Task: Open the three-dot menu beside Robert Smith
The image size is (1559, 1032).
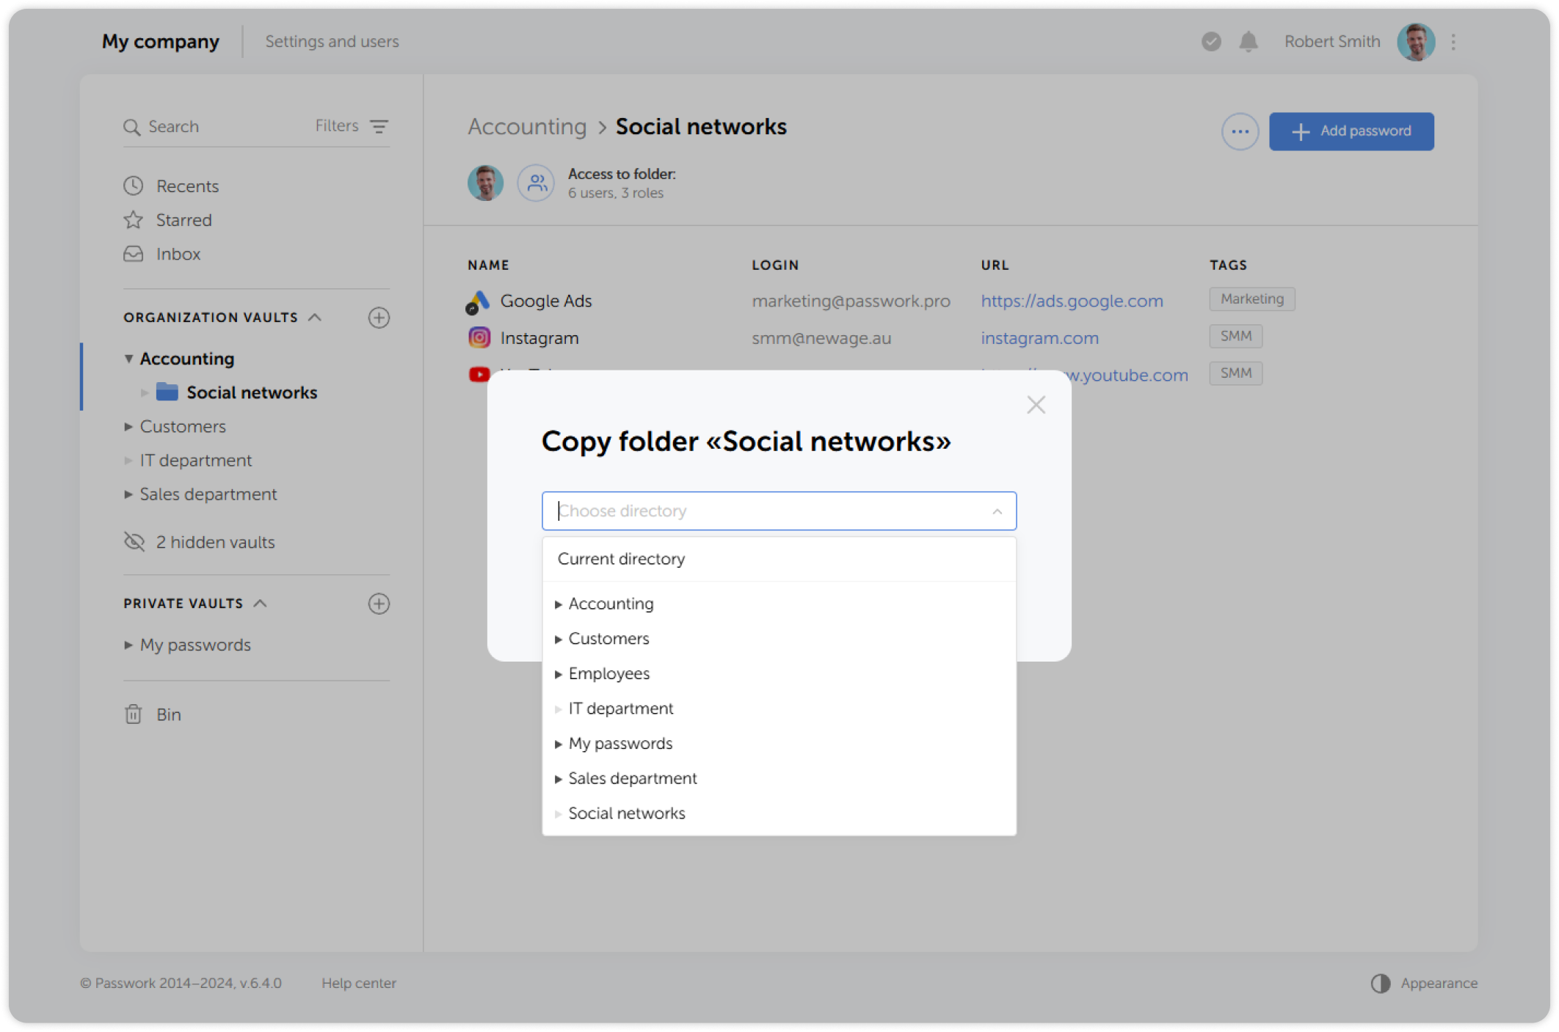Action: point(1453,42)
